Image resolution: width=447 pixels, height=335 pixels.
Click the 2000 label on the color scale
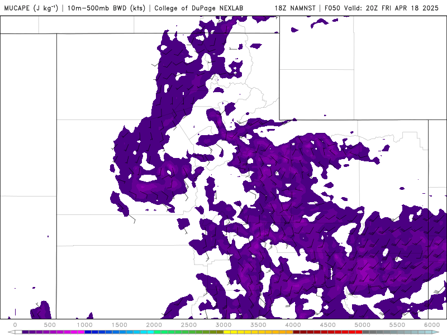coord(154,325)
